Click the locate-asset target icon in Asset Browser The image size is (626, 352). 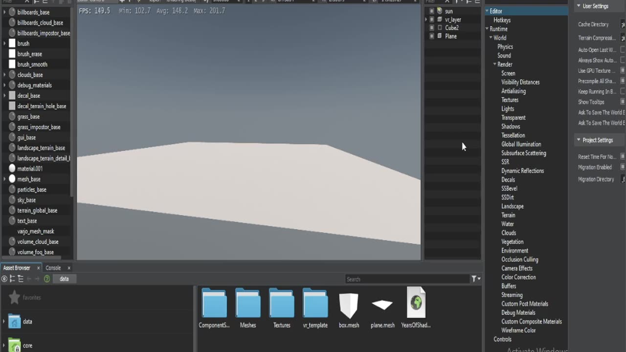(x=4, y=279)
